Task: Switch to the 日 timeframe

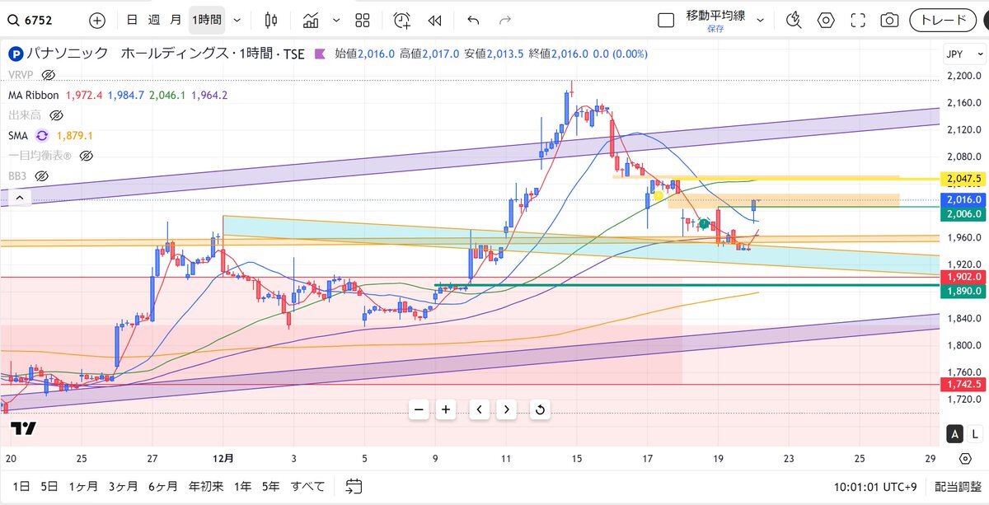Action: (x=132, y=20)
